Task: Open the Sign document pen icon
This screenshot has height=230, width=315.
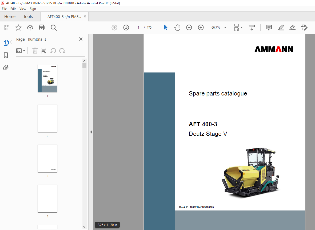Action: click(292, 28)
